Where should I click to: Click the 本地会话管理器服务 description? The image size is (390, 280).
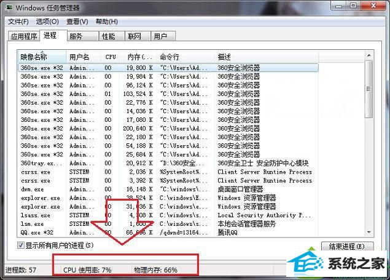pyautogui.click(x=247, y=224)
